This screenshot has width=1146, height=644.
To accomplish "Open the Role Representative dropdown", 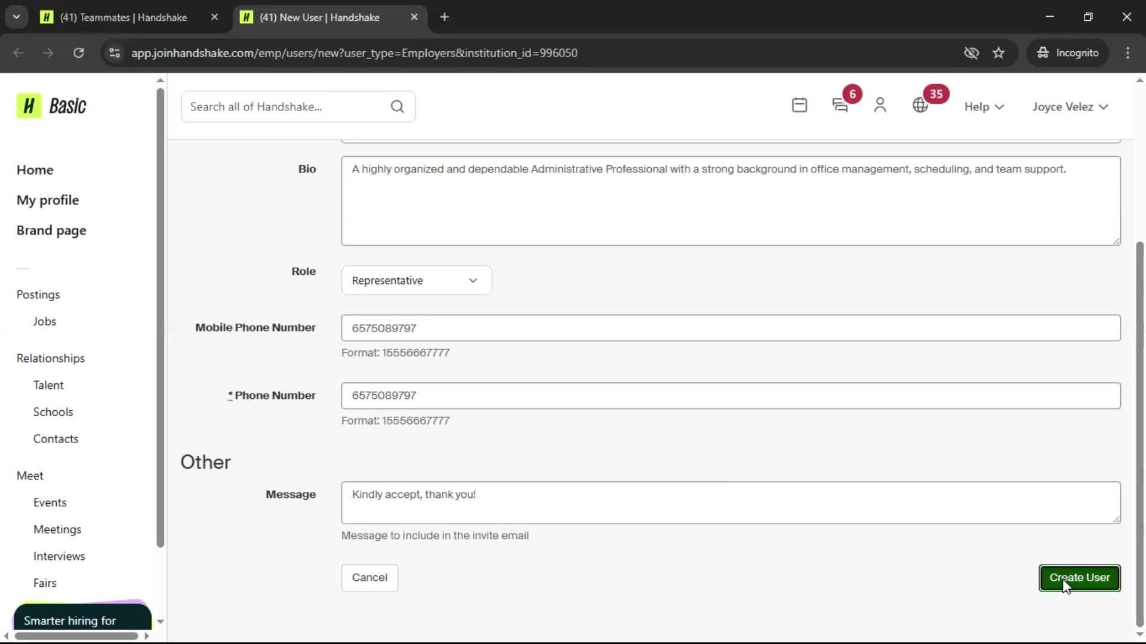I will pos(416,280).
